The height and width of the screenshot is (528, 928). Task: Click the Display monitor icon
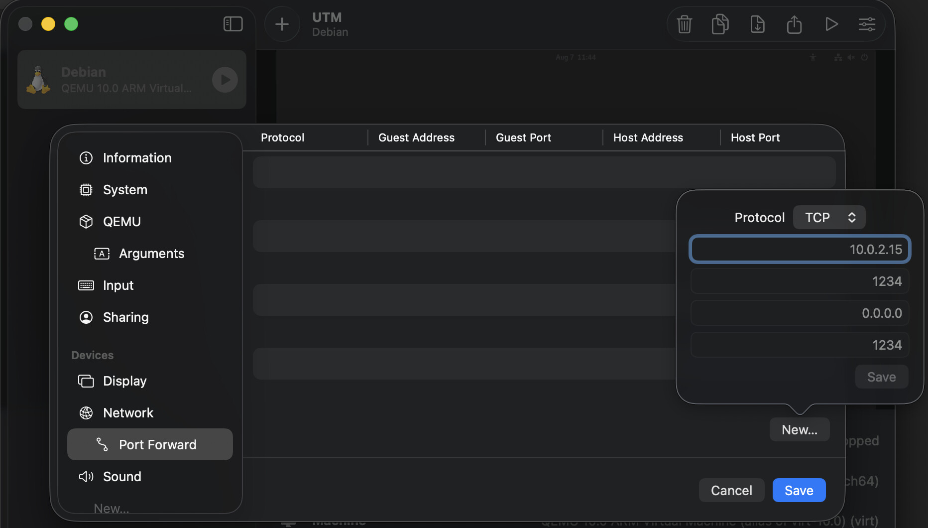click(x=86, y=381)
